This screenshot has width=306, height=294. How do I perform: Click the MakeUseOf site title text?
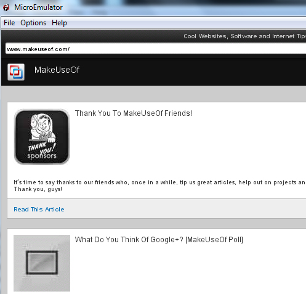pyautogui.click(x=57, y=70)
